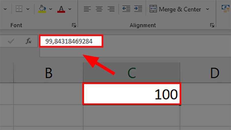Click the Decrease Indent icon
231x130 pixels.
(x=126, y=9)
